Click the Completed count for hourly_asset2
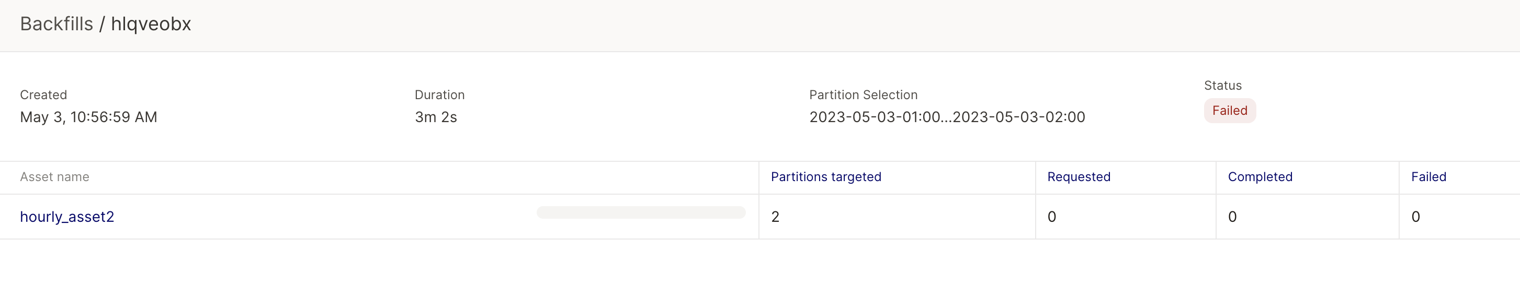Viewport: 1520px width, 286px height. tap(1232, 217)
